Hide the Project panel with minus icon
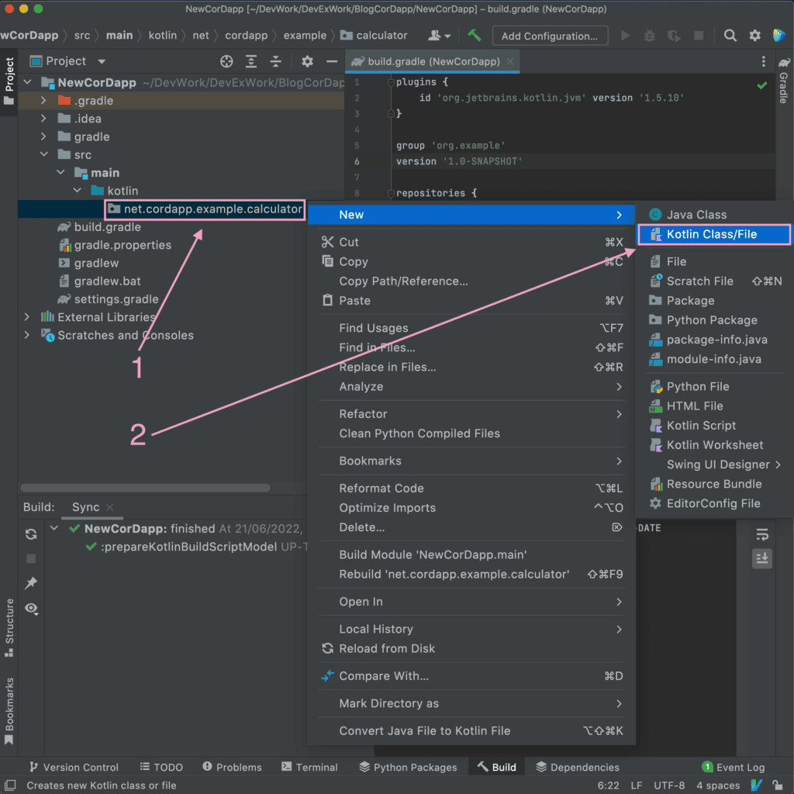Image resolution: width=794 pixels, height=794 pixels. coord(332,61)
